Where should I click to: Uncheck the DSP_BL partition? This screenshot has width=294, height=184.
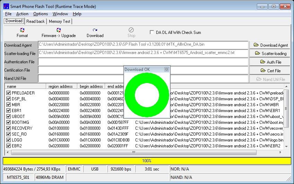pos(8,99)
